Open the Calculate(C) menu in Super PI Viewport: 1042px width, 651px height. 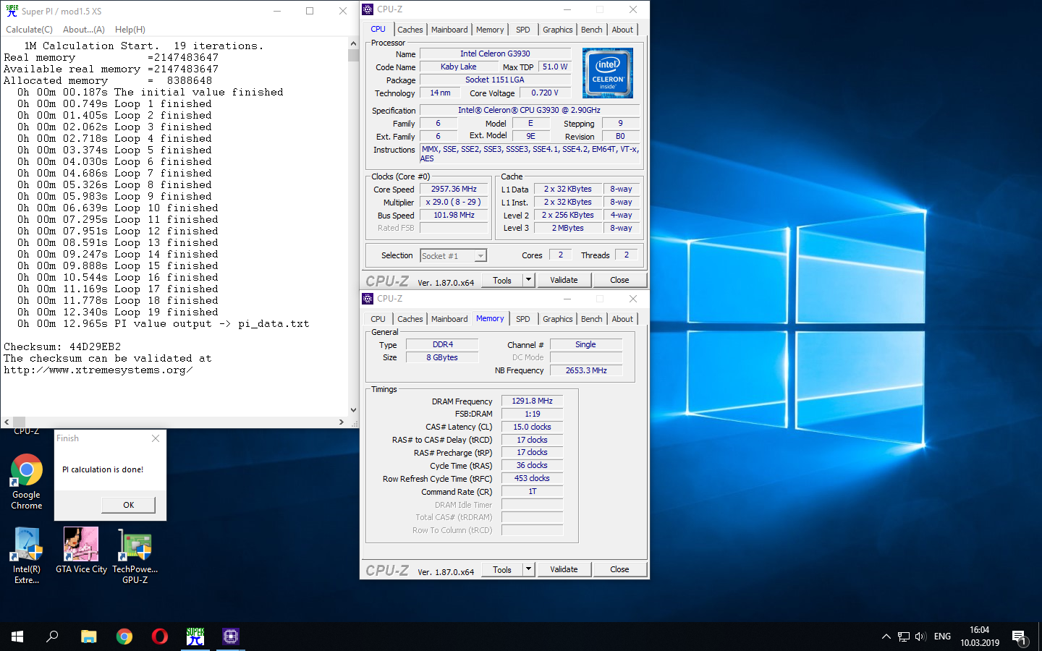[29, 30]
